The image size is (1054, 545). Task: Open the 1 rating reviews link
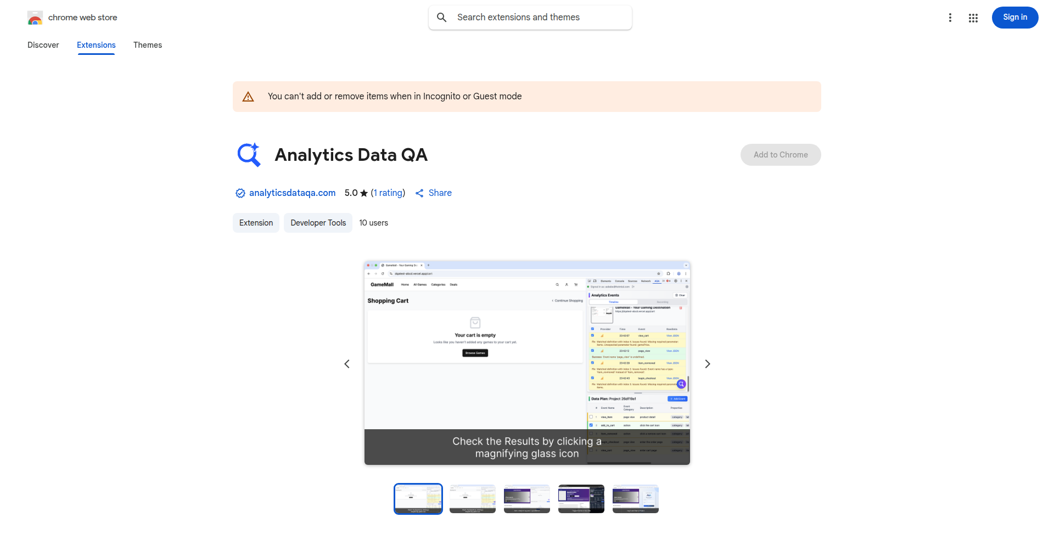pos(388,193)
